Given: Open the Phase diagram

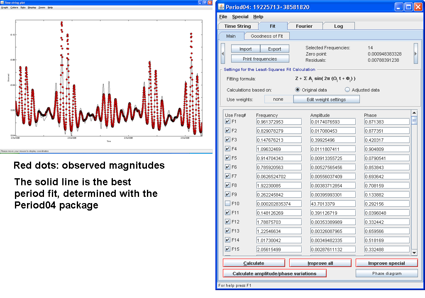Looking at the screenshot, I should 387,274.
